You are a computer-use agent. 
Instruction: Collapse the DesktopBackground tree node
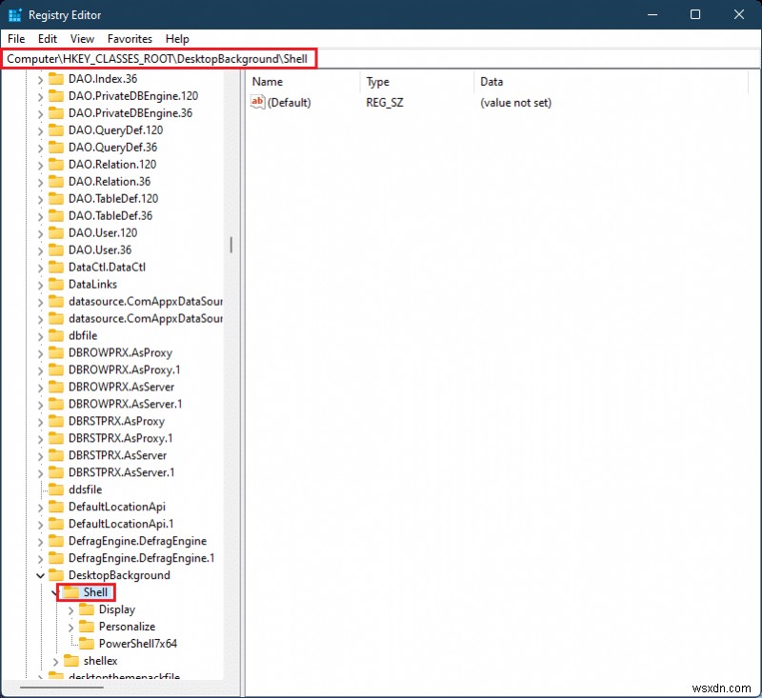pos(40,575)
